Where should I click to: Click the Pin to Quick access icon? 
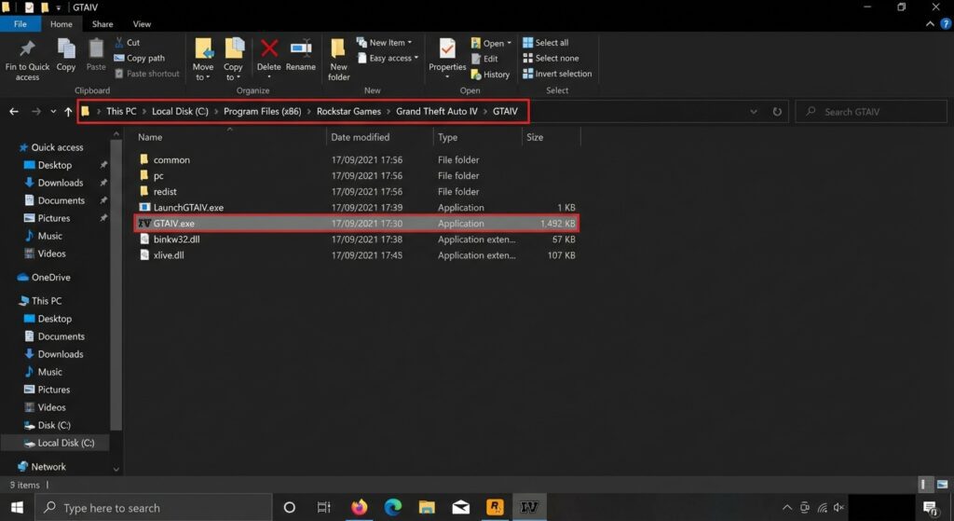click(27, 49)
